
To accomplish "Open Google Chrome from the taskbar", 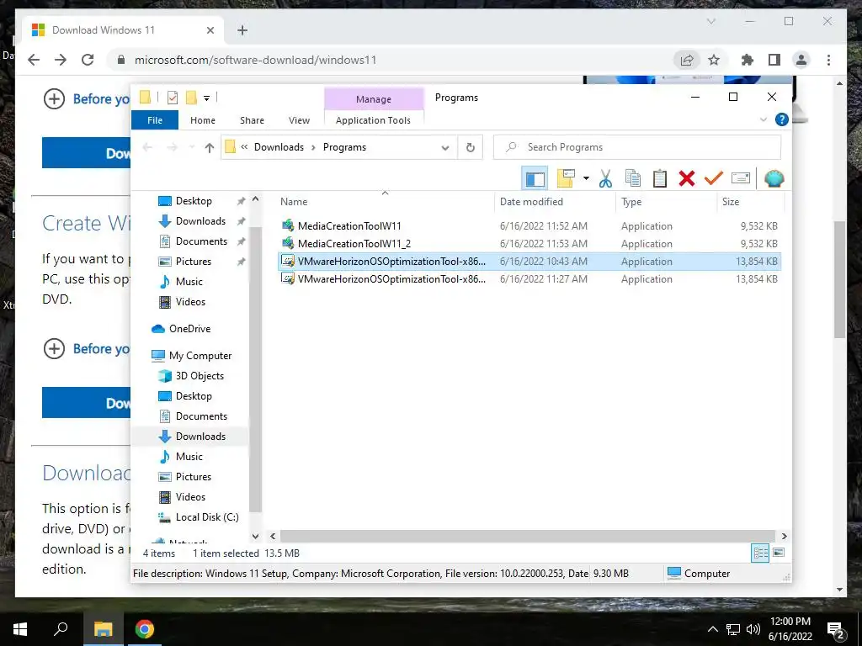I will click(145, 629).
